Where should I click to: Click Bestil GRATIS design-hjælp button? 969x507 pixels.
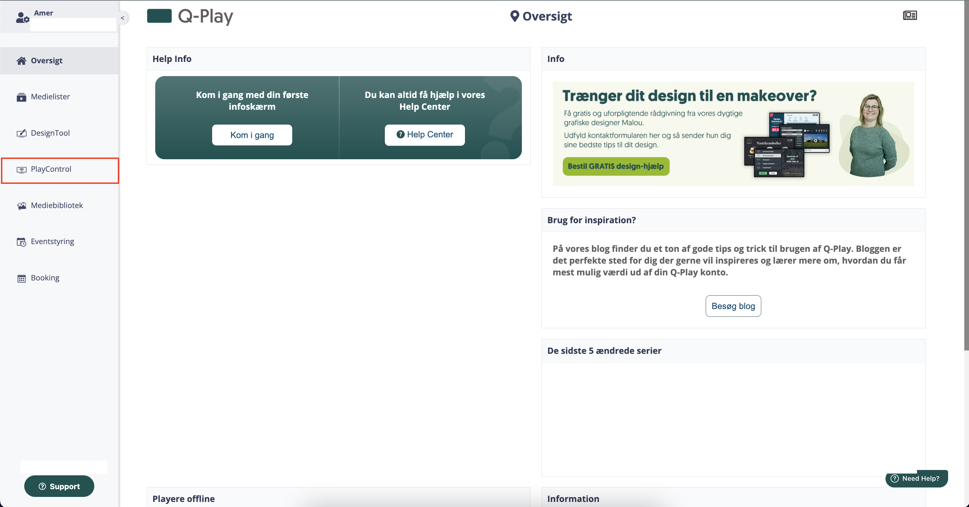pos(616,166)
